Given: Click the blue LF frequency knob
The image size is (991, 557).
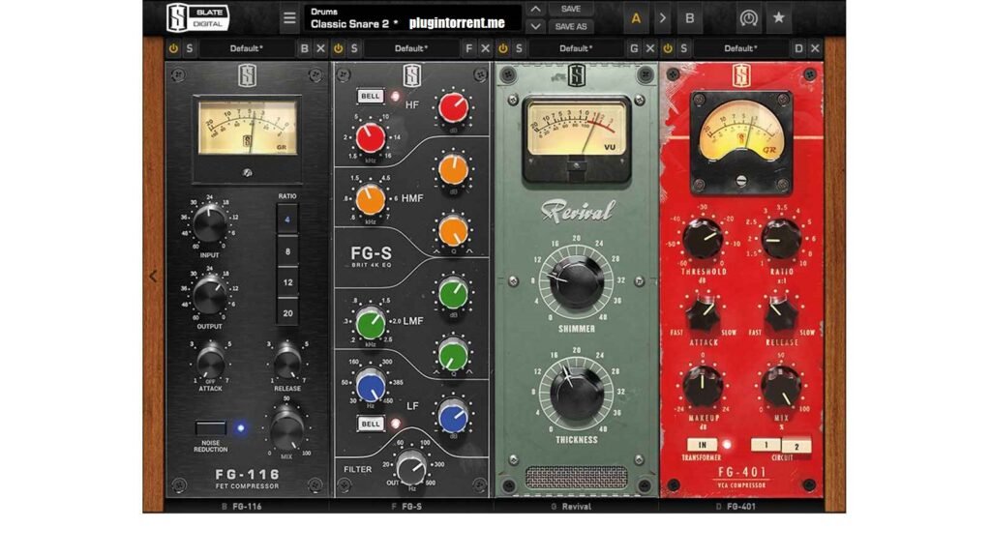Looking at the screenshot, I should tap(371, 387).
